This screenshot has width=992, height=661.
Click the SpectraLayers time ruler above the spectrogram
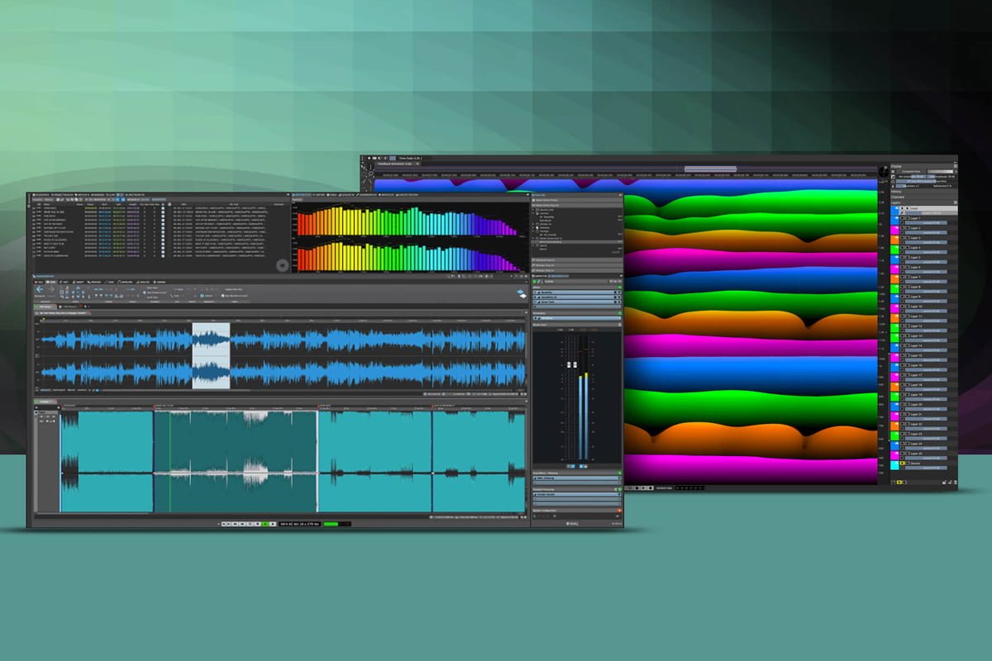626,175
